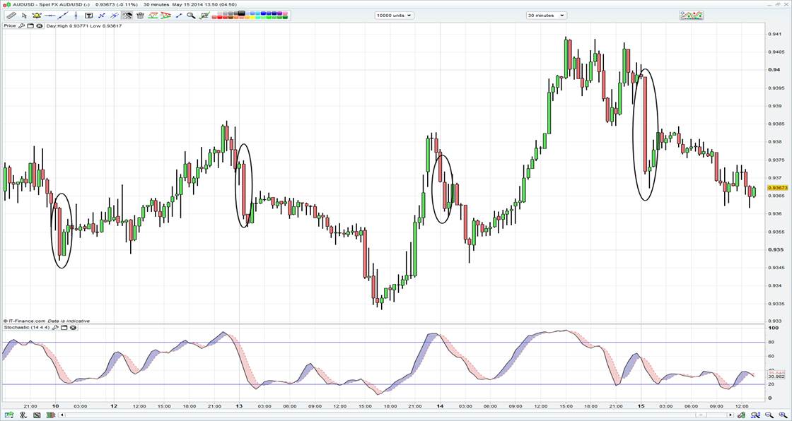The image size is (792, 421).
Task: Open Price panel wrench settings
Action: [x=21, y=25]
